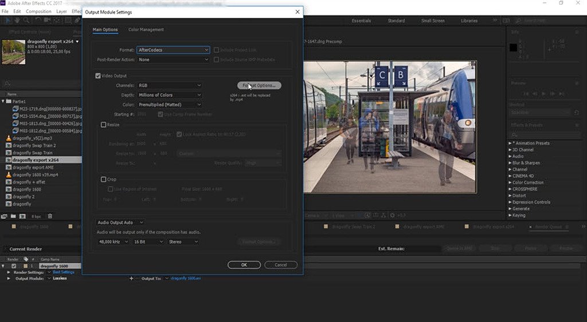Click VLC icon of dragonfly 1600 v39.mp4

coord(9,175)
